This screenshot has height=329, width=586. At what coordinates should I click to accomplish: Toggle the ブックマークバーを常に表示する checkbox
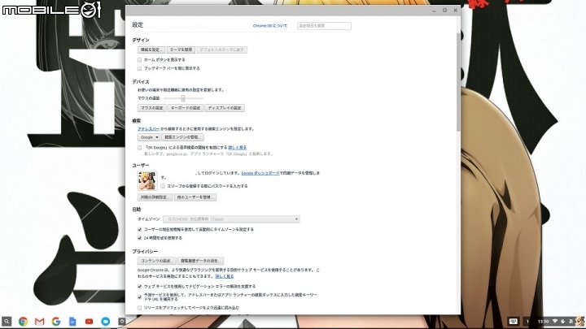pyautogui.click(x=139, y=68)
